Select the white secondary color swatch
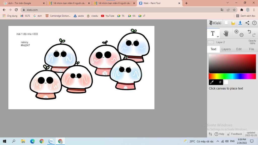The height and width of the screenshot is (145, 258). tap(226, 82)
